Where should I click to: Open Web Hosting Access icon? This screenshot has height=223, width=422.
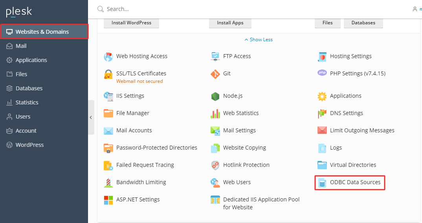108,57
